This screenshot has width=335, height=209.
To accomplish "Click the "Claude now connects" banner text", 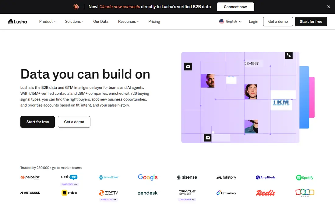I will [120, 7].
